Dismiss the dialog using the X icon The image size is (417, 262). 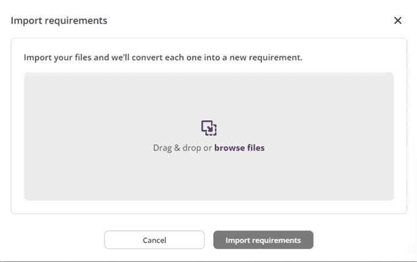(x=397, y=21)
